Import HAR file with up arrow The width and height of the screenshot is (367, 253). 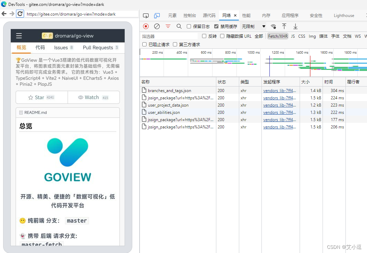pos(284,26)
